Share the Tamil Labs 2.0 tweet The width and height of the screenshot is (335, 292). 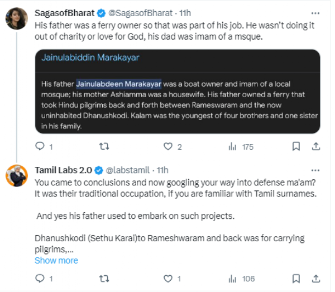pyautogui.click(x=315, y=278)
